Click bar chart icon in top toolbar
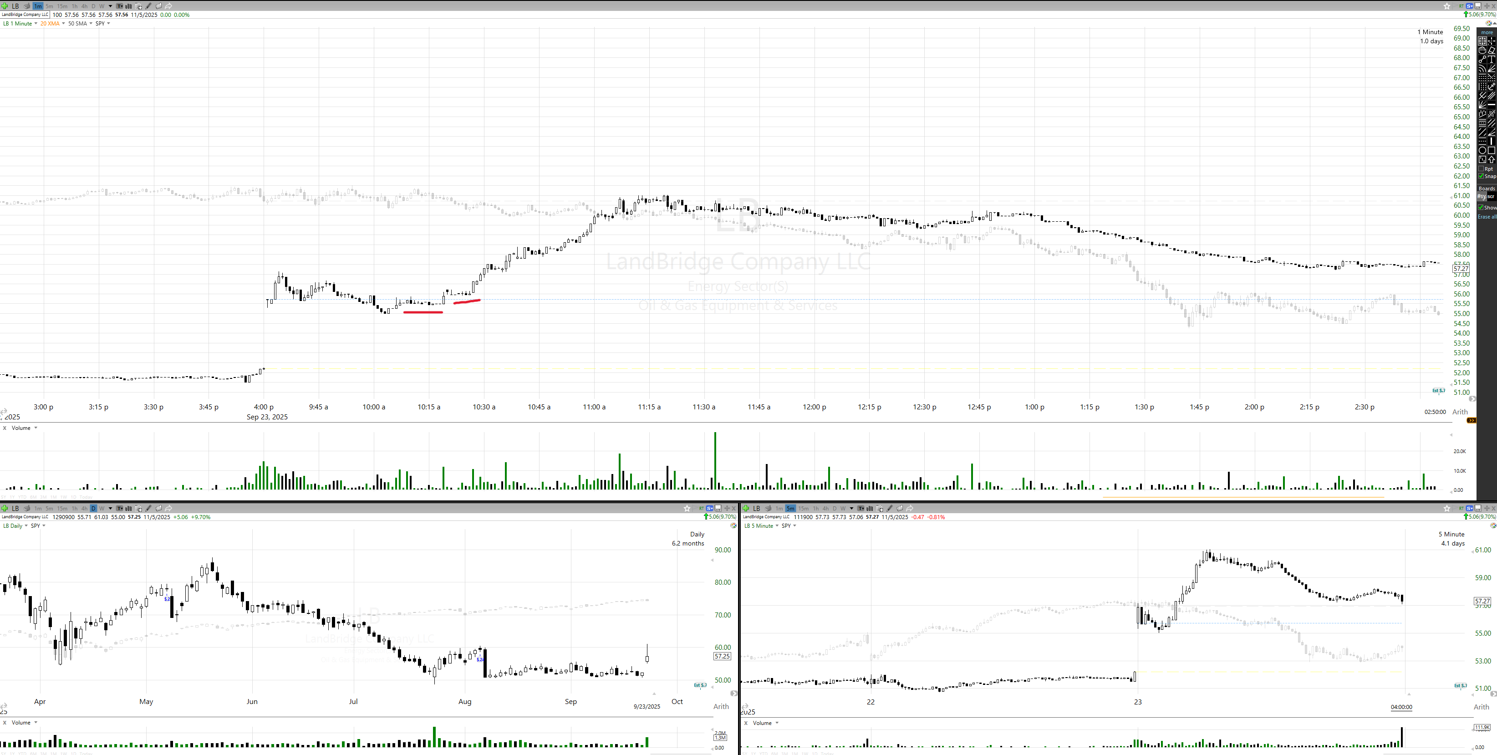Viewport: 1497px width, 755px height. coord(128,6)
